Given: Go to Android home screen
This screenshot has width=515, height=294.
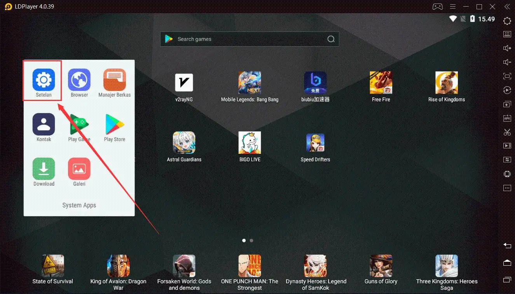Looking at the screenshot, I should coord(507,263).
